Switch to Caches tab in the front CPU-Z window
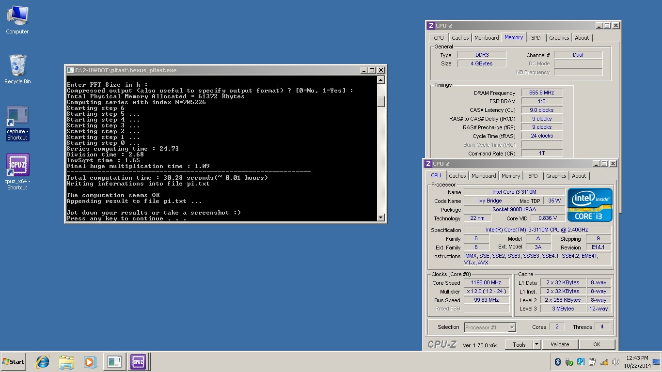The width and height of the screenshot is (662, 372). (457, 176)
